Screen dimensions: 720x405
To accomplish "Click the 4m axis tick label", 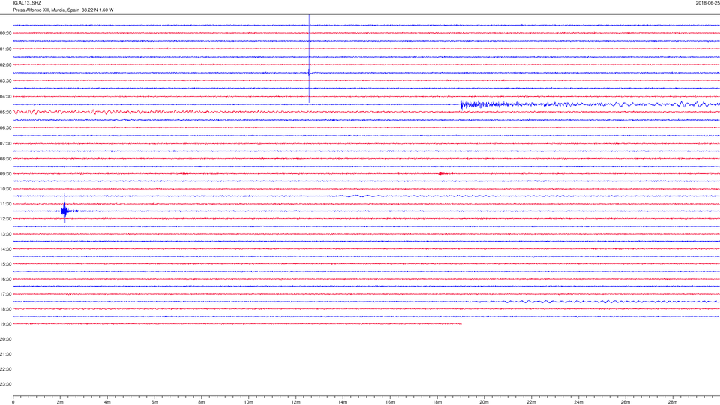I will click(107, 402).
